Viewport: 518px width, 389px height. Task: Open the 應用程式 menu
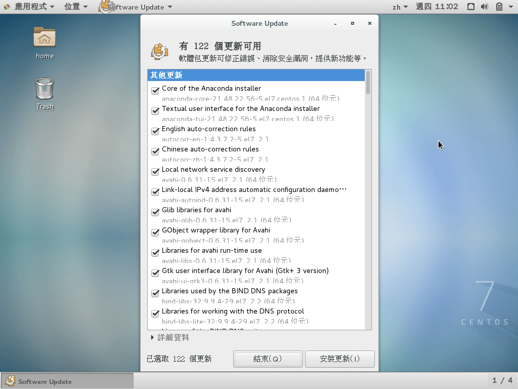coord(30,7)
